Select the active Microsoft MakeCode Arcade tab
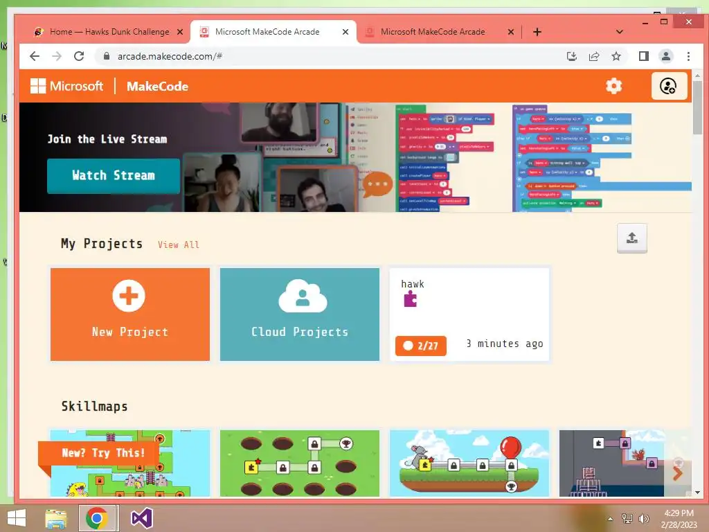Viewport: 709px width, 532px height. point(273,32)
